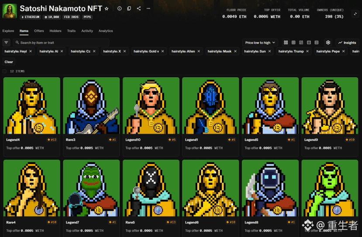Image resolution: width=362 pixels, height=237 pixels.
Task: Open the Legend5 NFT image
Action: 270,106
